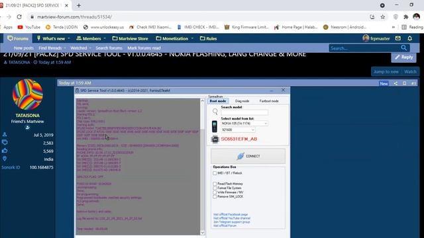Open the Neesrom | Android bookmark

click(344, 27)
